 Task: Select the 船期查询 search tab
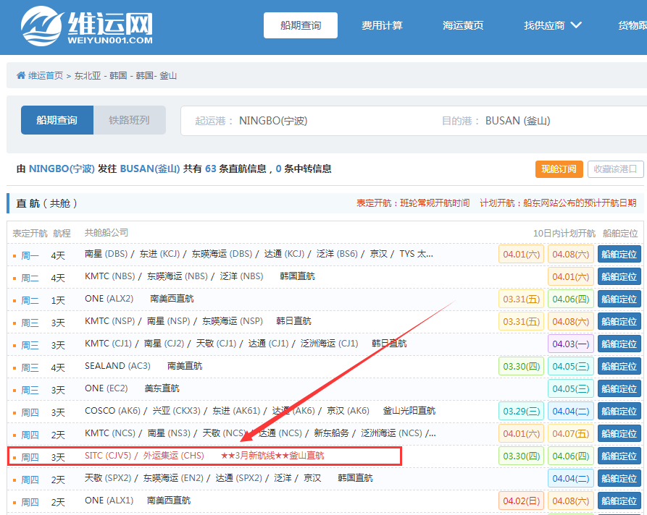(x=57, y=120)
